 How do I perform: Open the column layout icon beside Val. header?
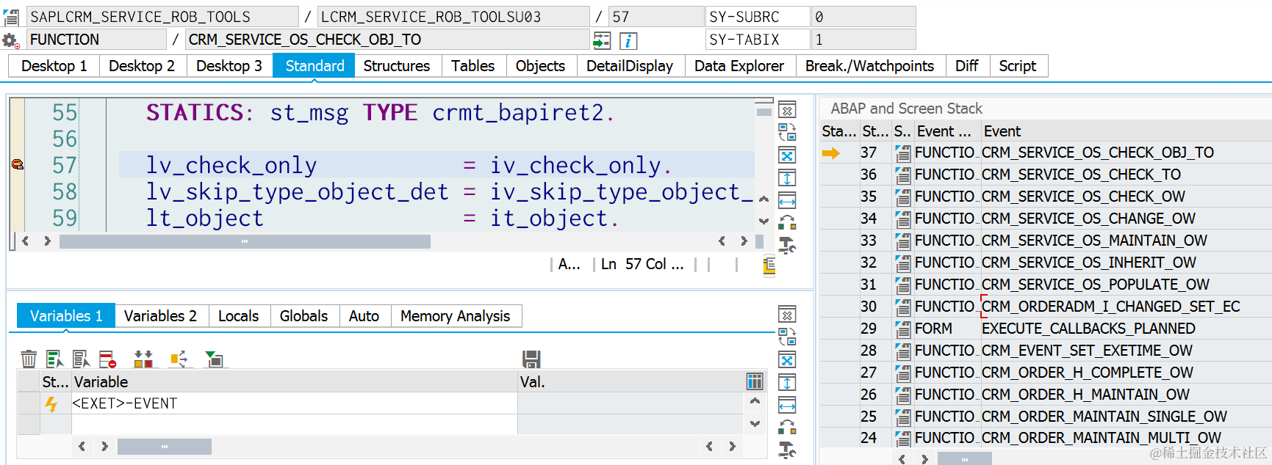point(755,381)
